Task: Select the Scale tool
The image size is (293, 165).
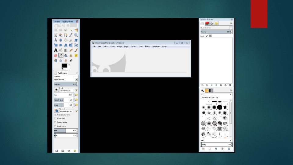Action: point(56,45)
